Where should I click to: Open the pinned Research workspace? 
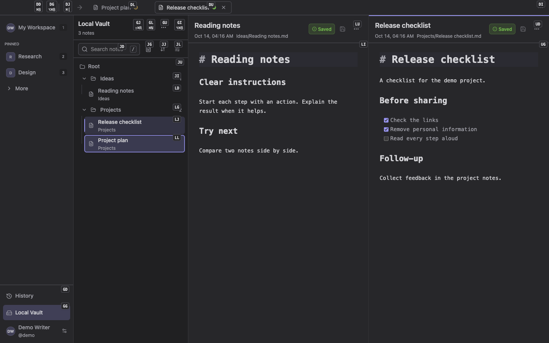point(37,56)
